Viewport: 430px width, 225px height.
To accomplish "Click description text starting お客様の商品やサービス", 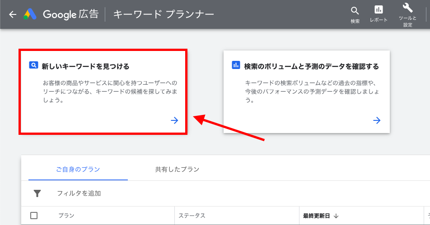I will [110, 92].
